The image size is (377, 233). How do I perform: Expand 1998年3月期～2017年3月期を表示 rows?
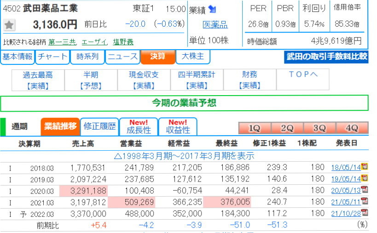184,156
